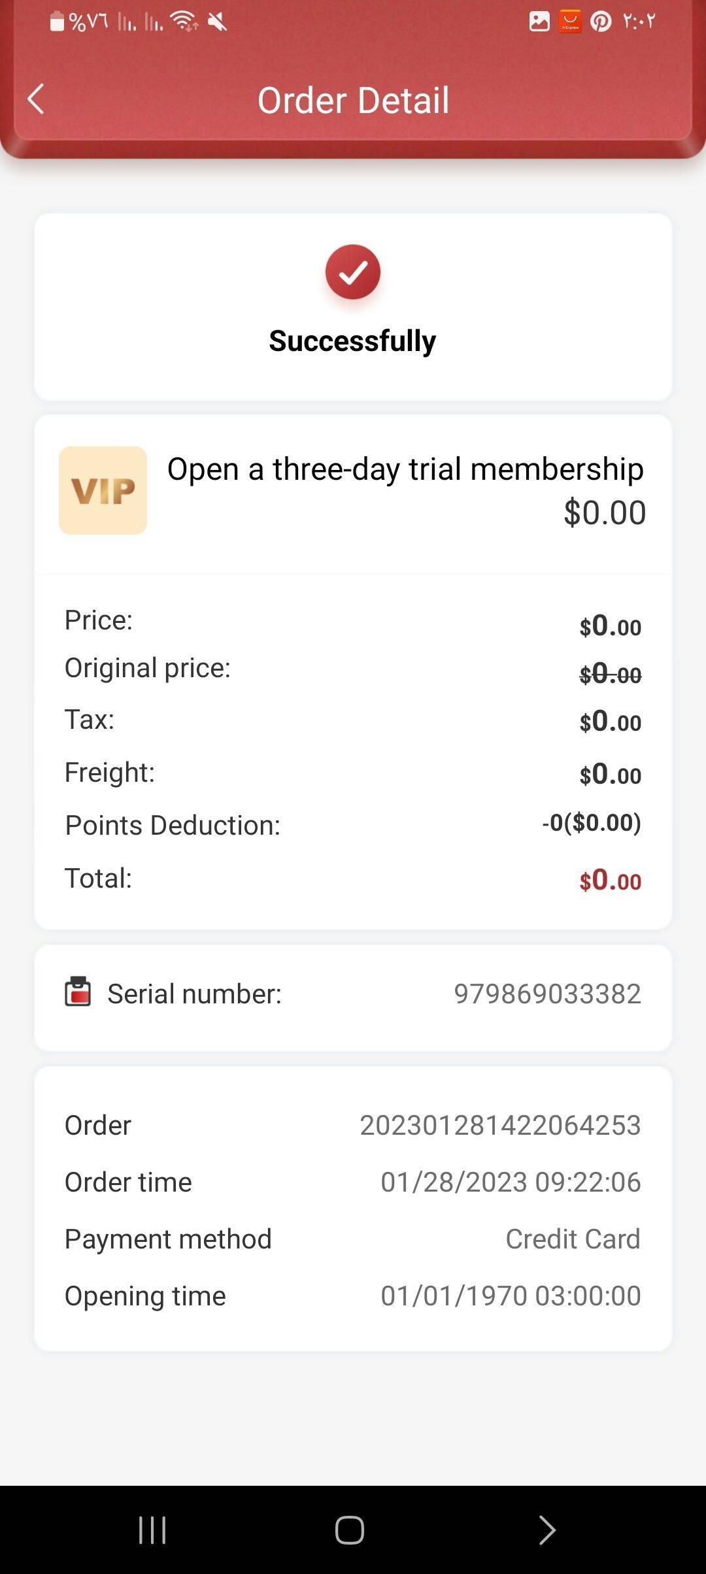Tap the Credit Card payment method value

(573, 1239)
